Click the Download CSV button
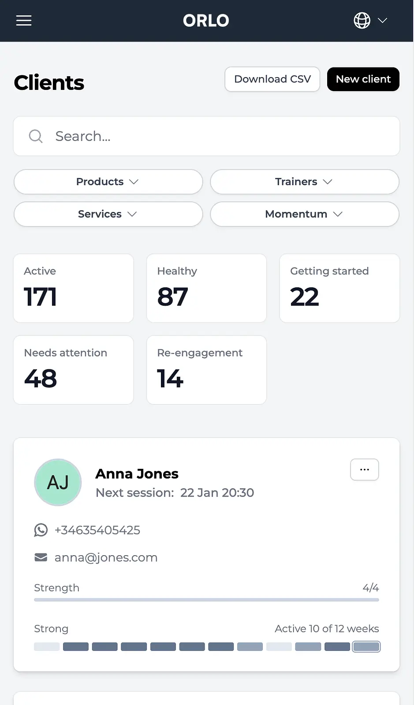Viewport: 414px width, 705px height. [272, 79]
